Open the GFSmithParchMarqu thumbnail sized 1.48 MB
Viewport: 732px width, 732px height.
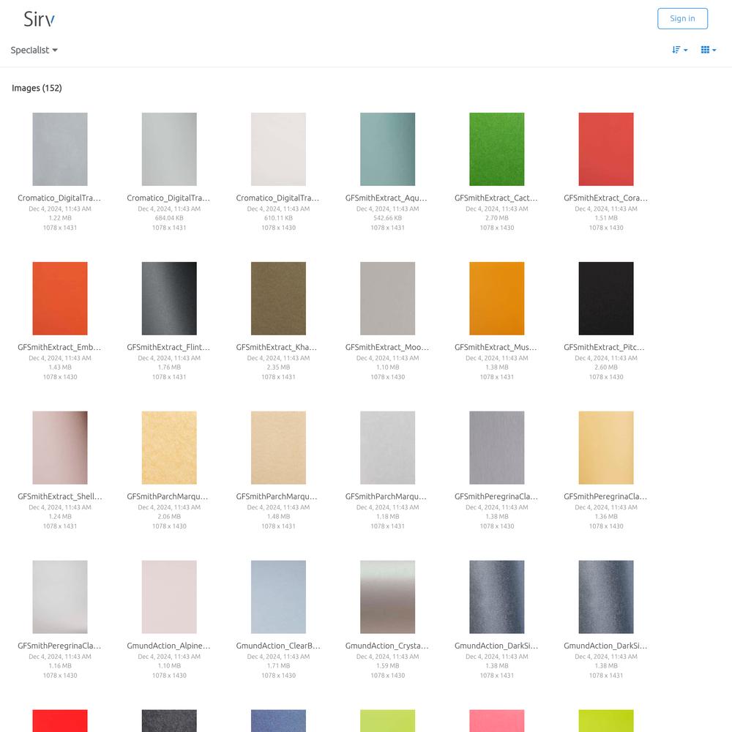[278, 448]
